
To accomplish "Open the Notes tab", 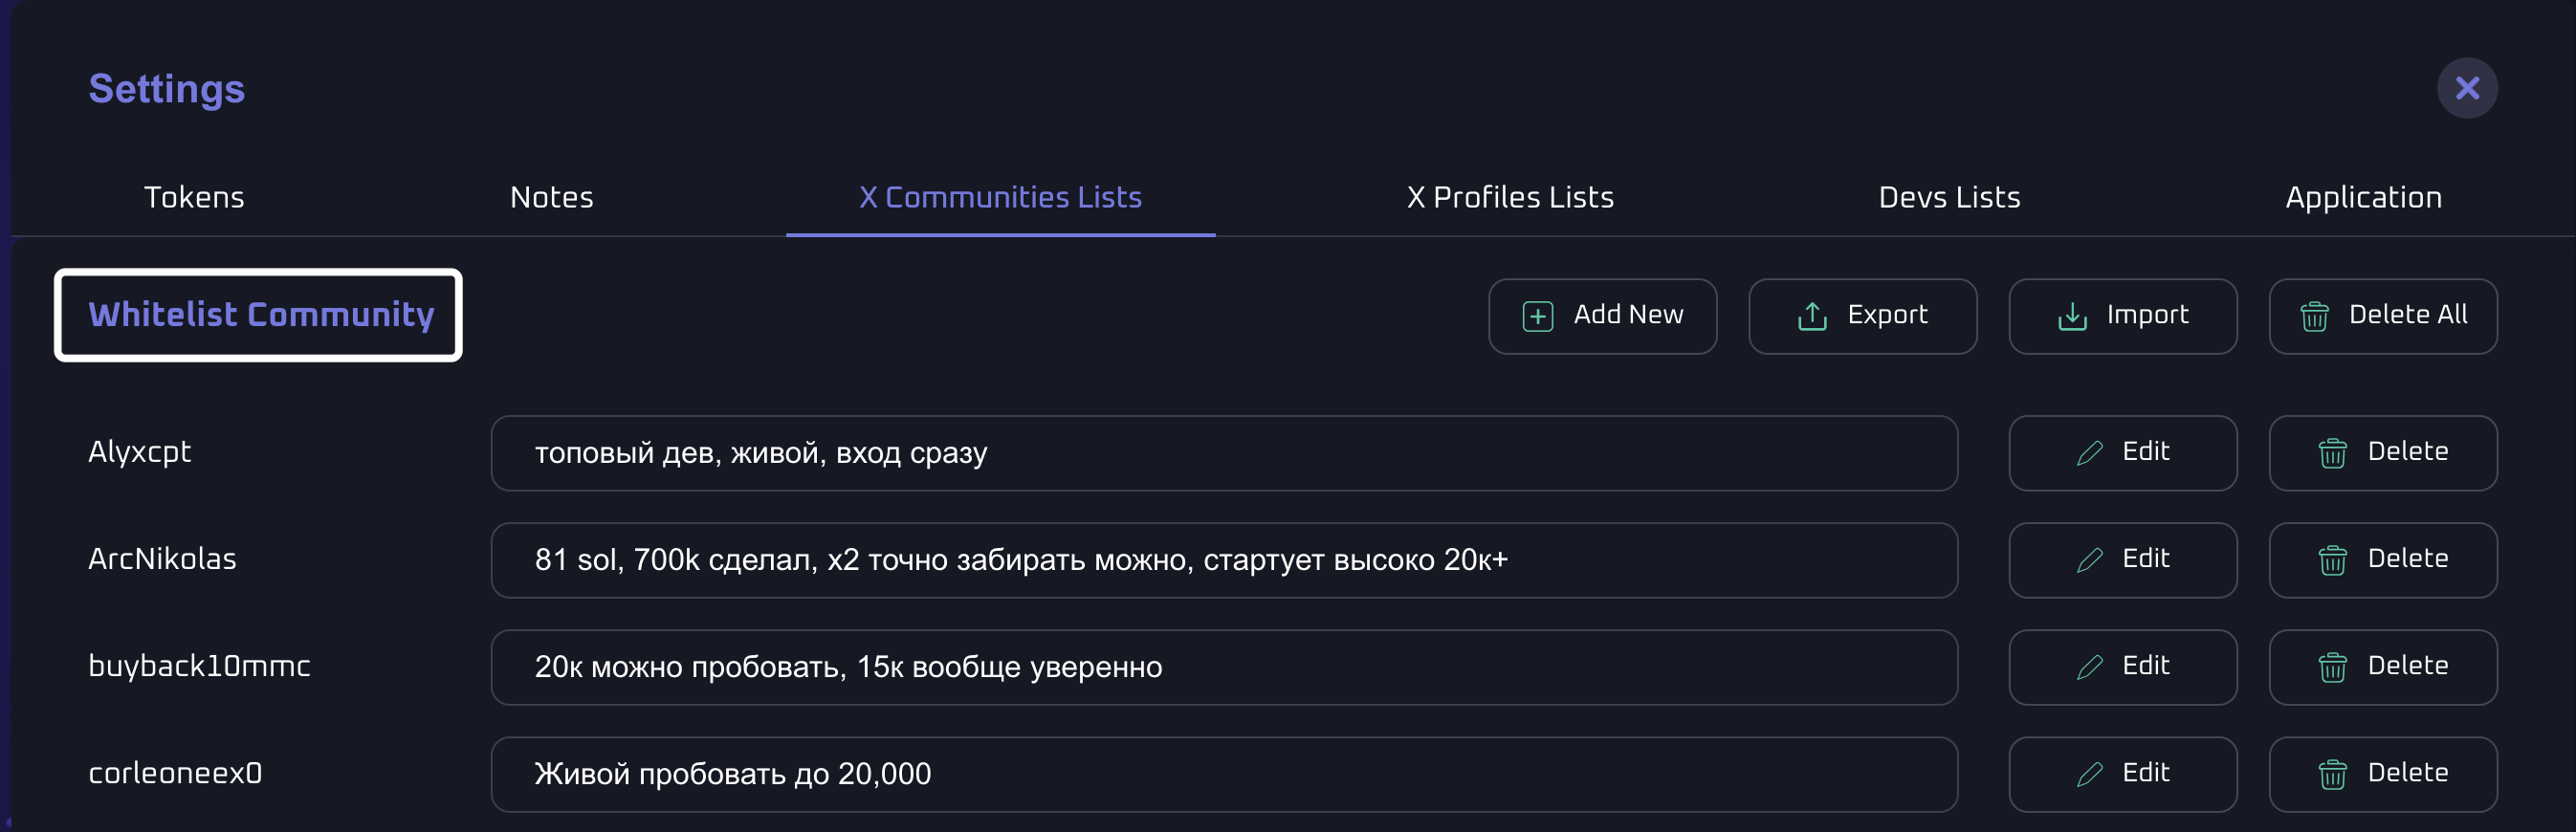I will point(551,197).
